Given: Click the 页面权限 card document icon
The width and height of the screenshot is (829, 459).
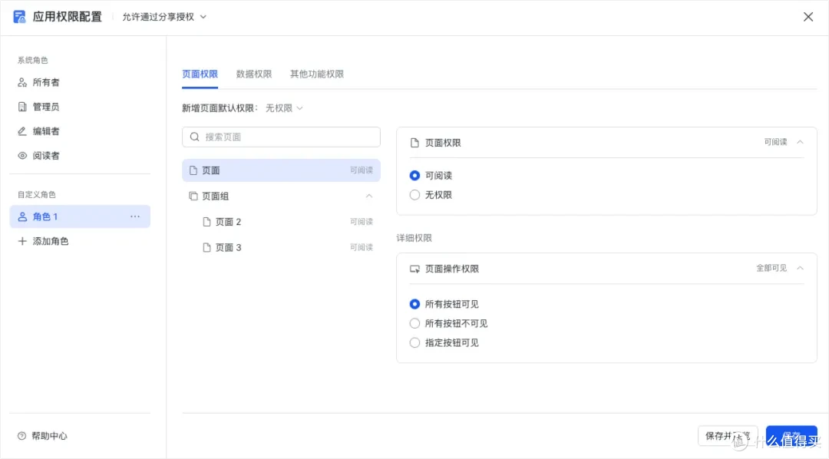Looking at the screenshot, I should point(414,143).
